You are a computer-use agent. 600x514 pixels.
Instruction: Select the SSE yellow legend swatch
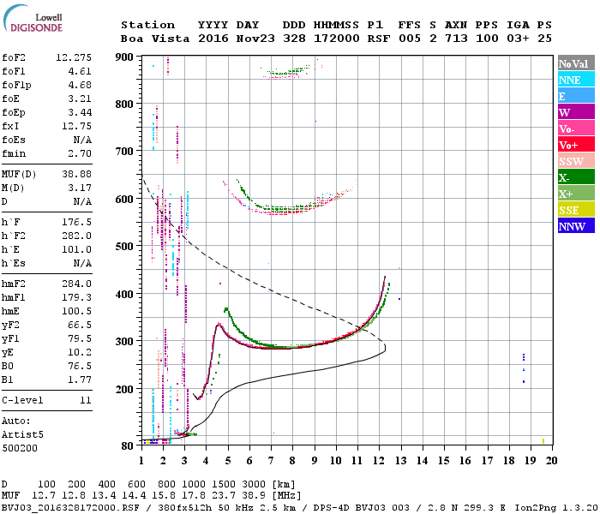coord(576,210)
